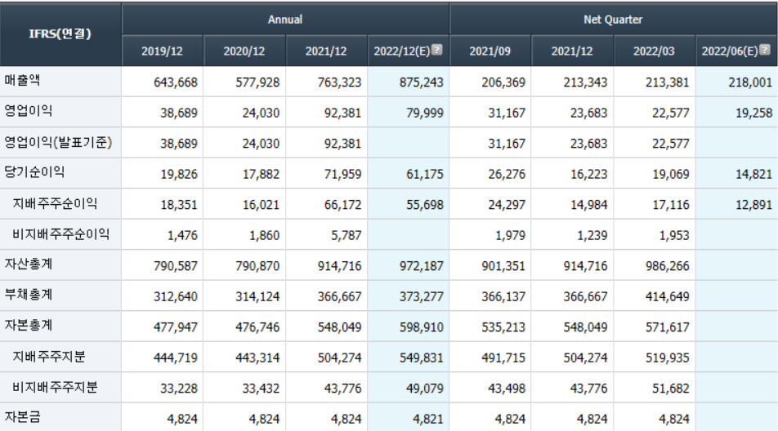
Task: Select the 당기순이익 row label
Action: [x=34, y=172]
